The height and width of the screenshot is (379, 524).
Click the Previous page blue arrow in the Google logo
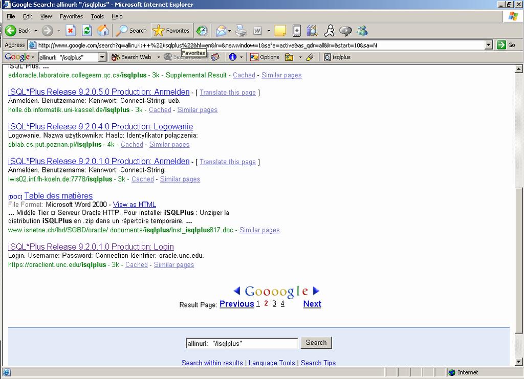(x=236, y=291)
